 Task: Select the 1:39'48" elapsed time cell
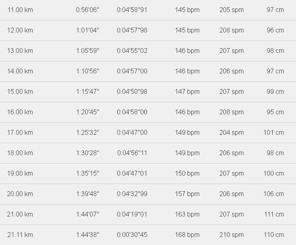(x=88, y=194)
